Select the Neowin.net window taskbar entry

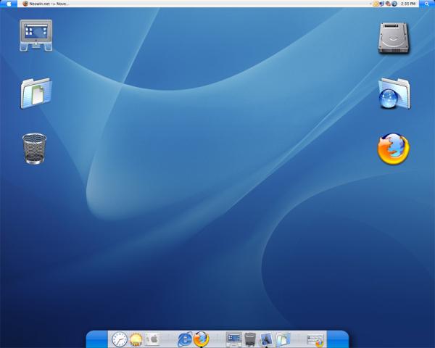pyautogui.click(x=46, y=4)
